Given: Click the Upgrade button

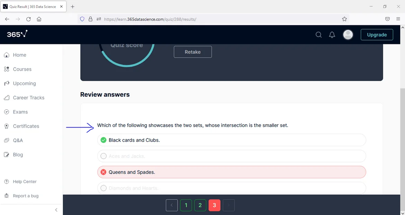Looking at the screenshot, I should (377, 35).
